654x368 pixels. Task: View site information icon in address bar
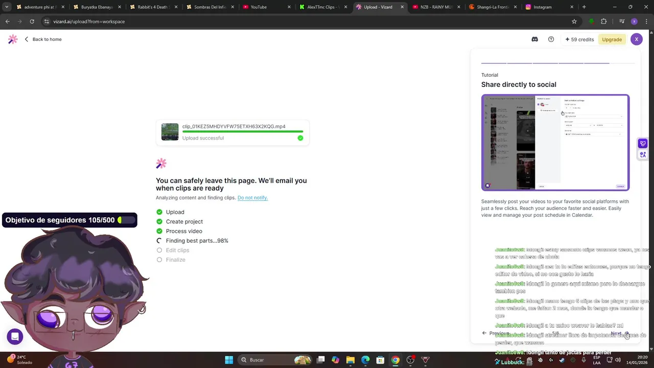tap(46, 21)
